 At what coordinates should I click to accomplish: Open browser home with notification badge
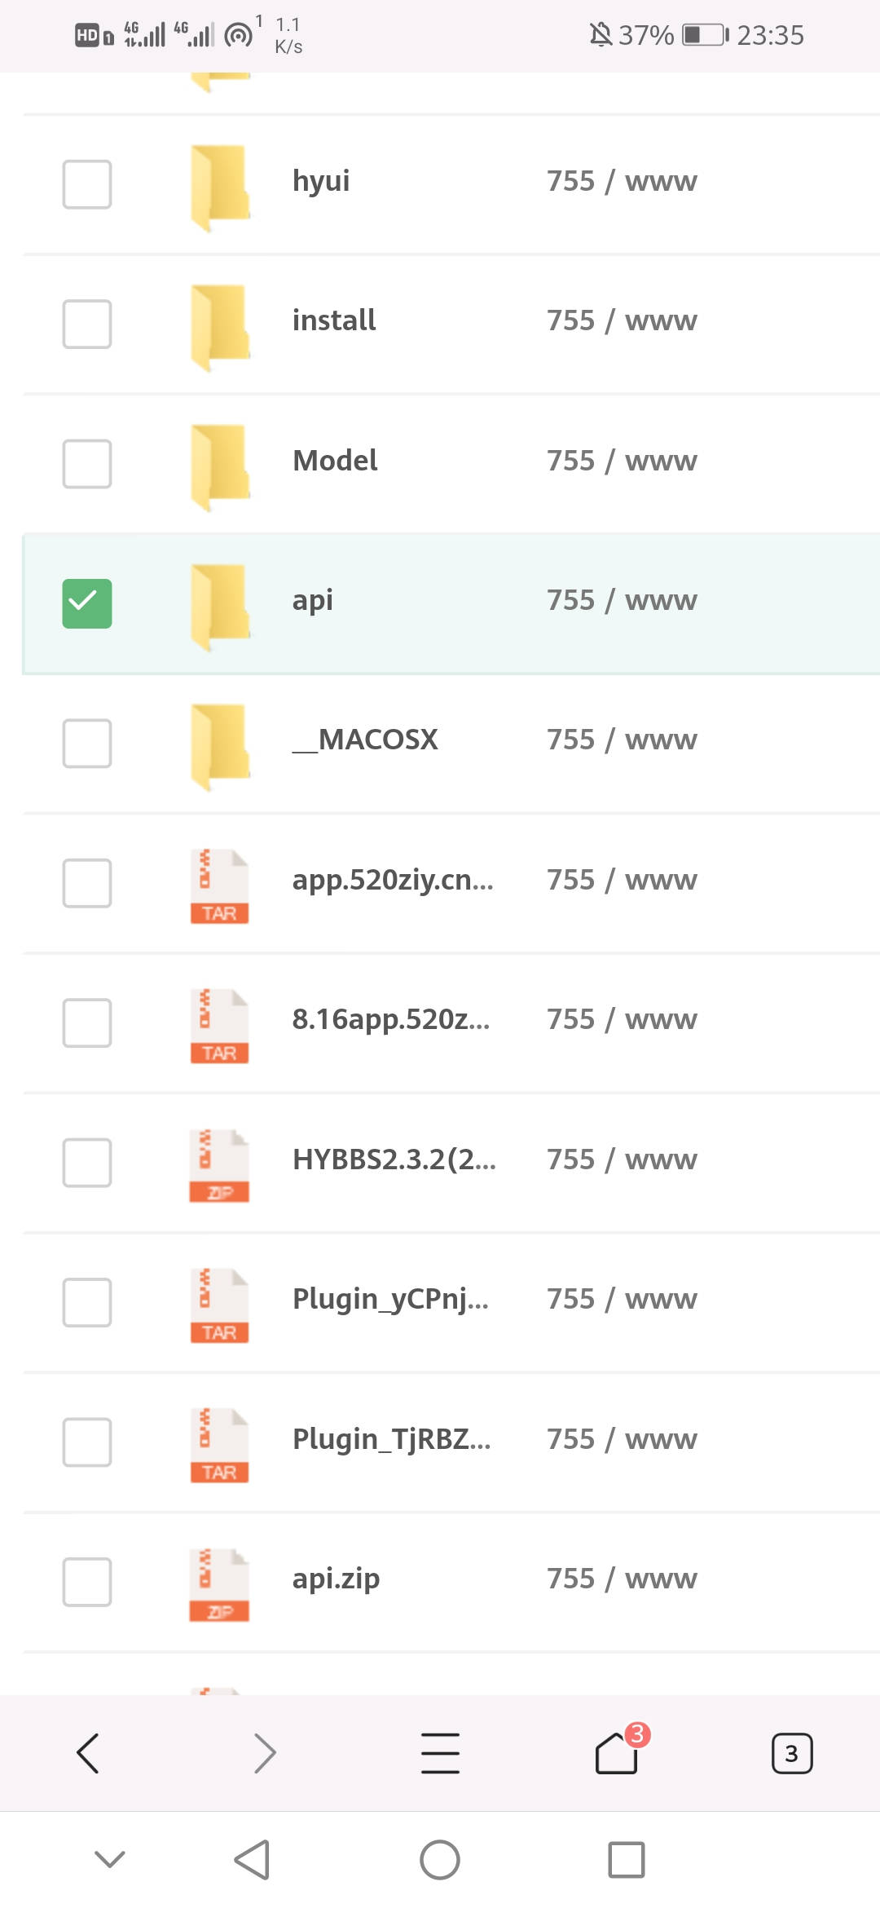(617, 1753)
